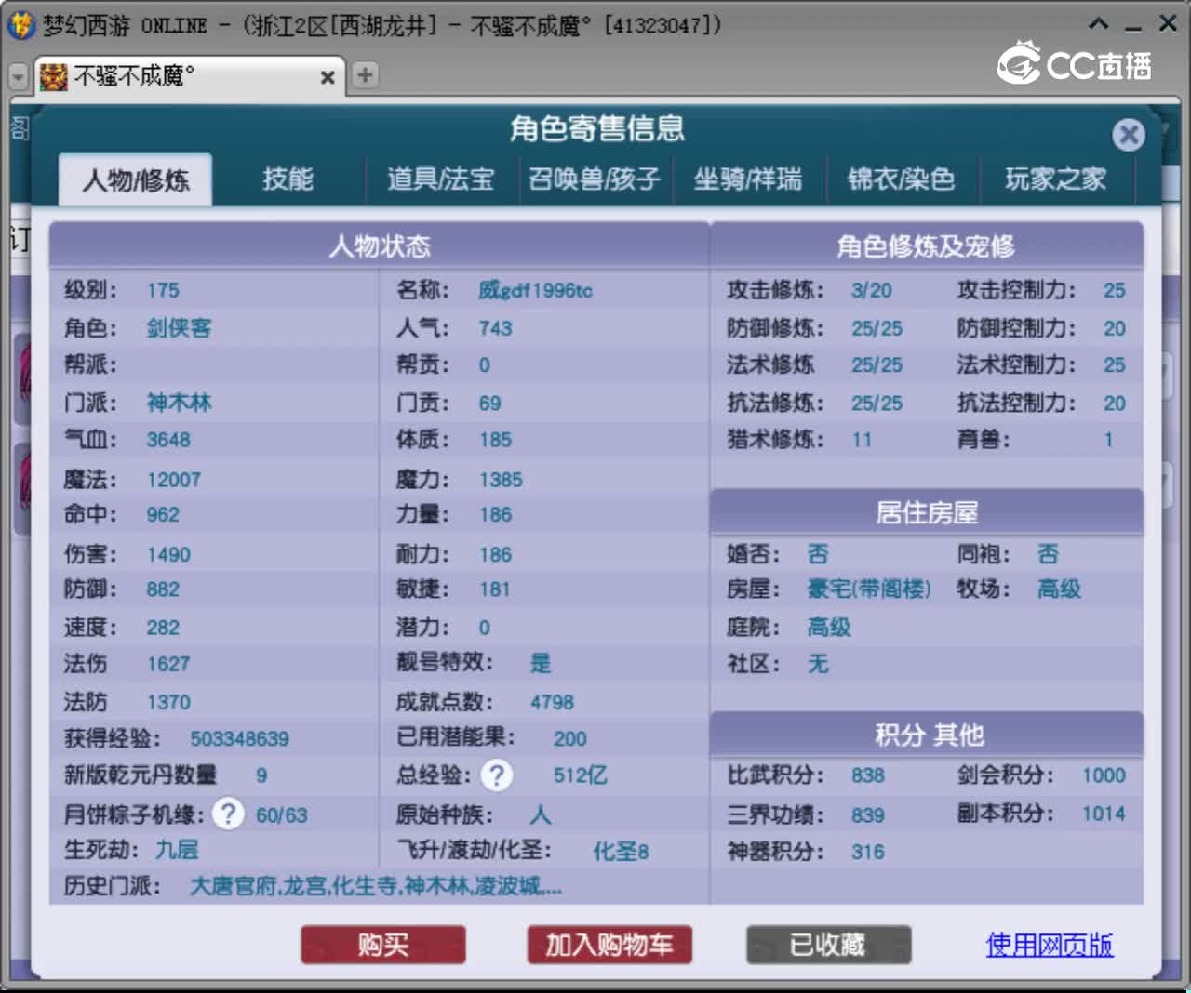Click the 购买 button
Image resolution: width=1191 pixels, height=993 pixels.
pos(383,945)
